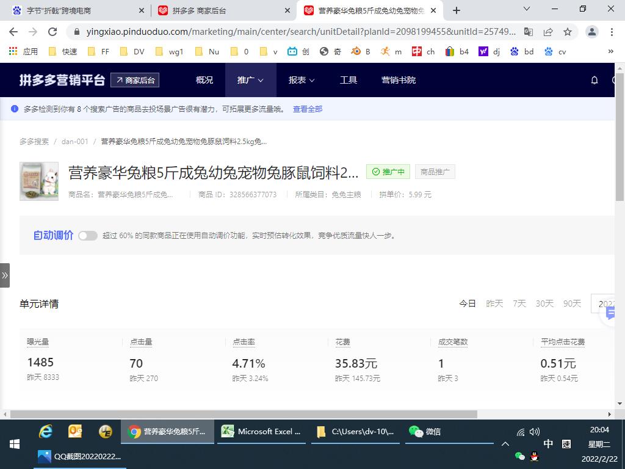Image resolution: width=625 pixels, height=469 pixels.
Task: Click the 拼多多营销平台 logo
Action: tap(62, 80)
